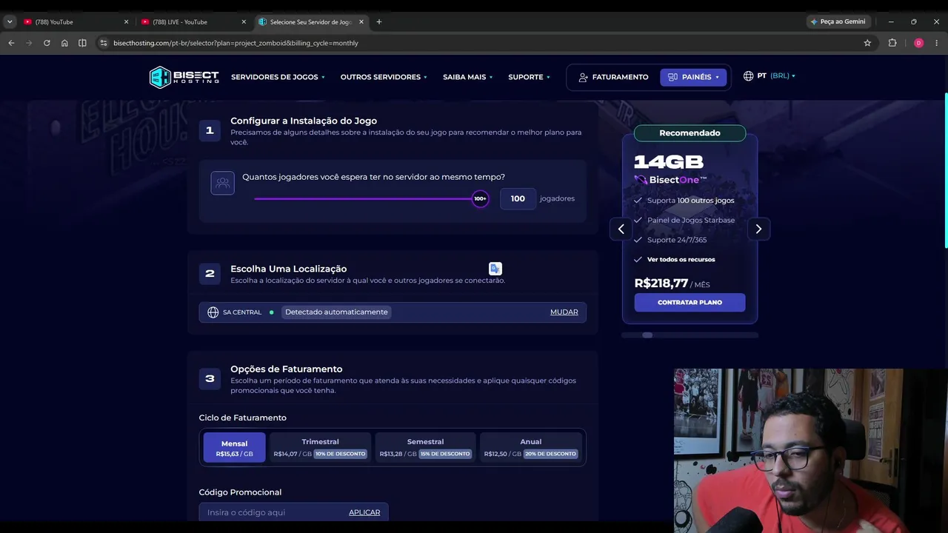
Task: Reload the current page
Action: pos(47,43)
